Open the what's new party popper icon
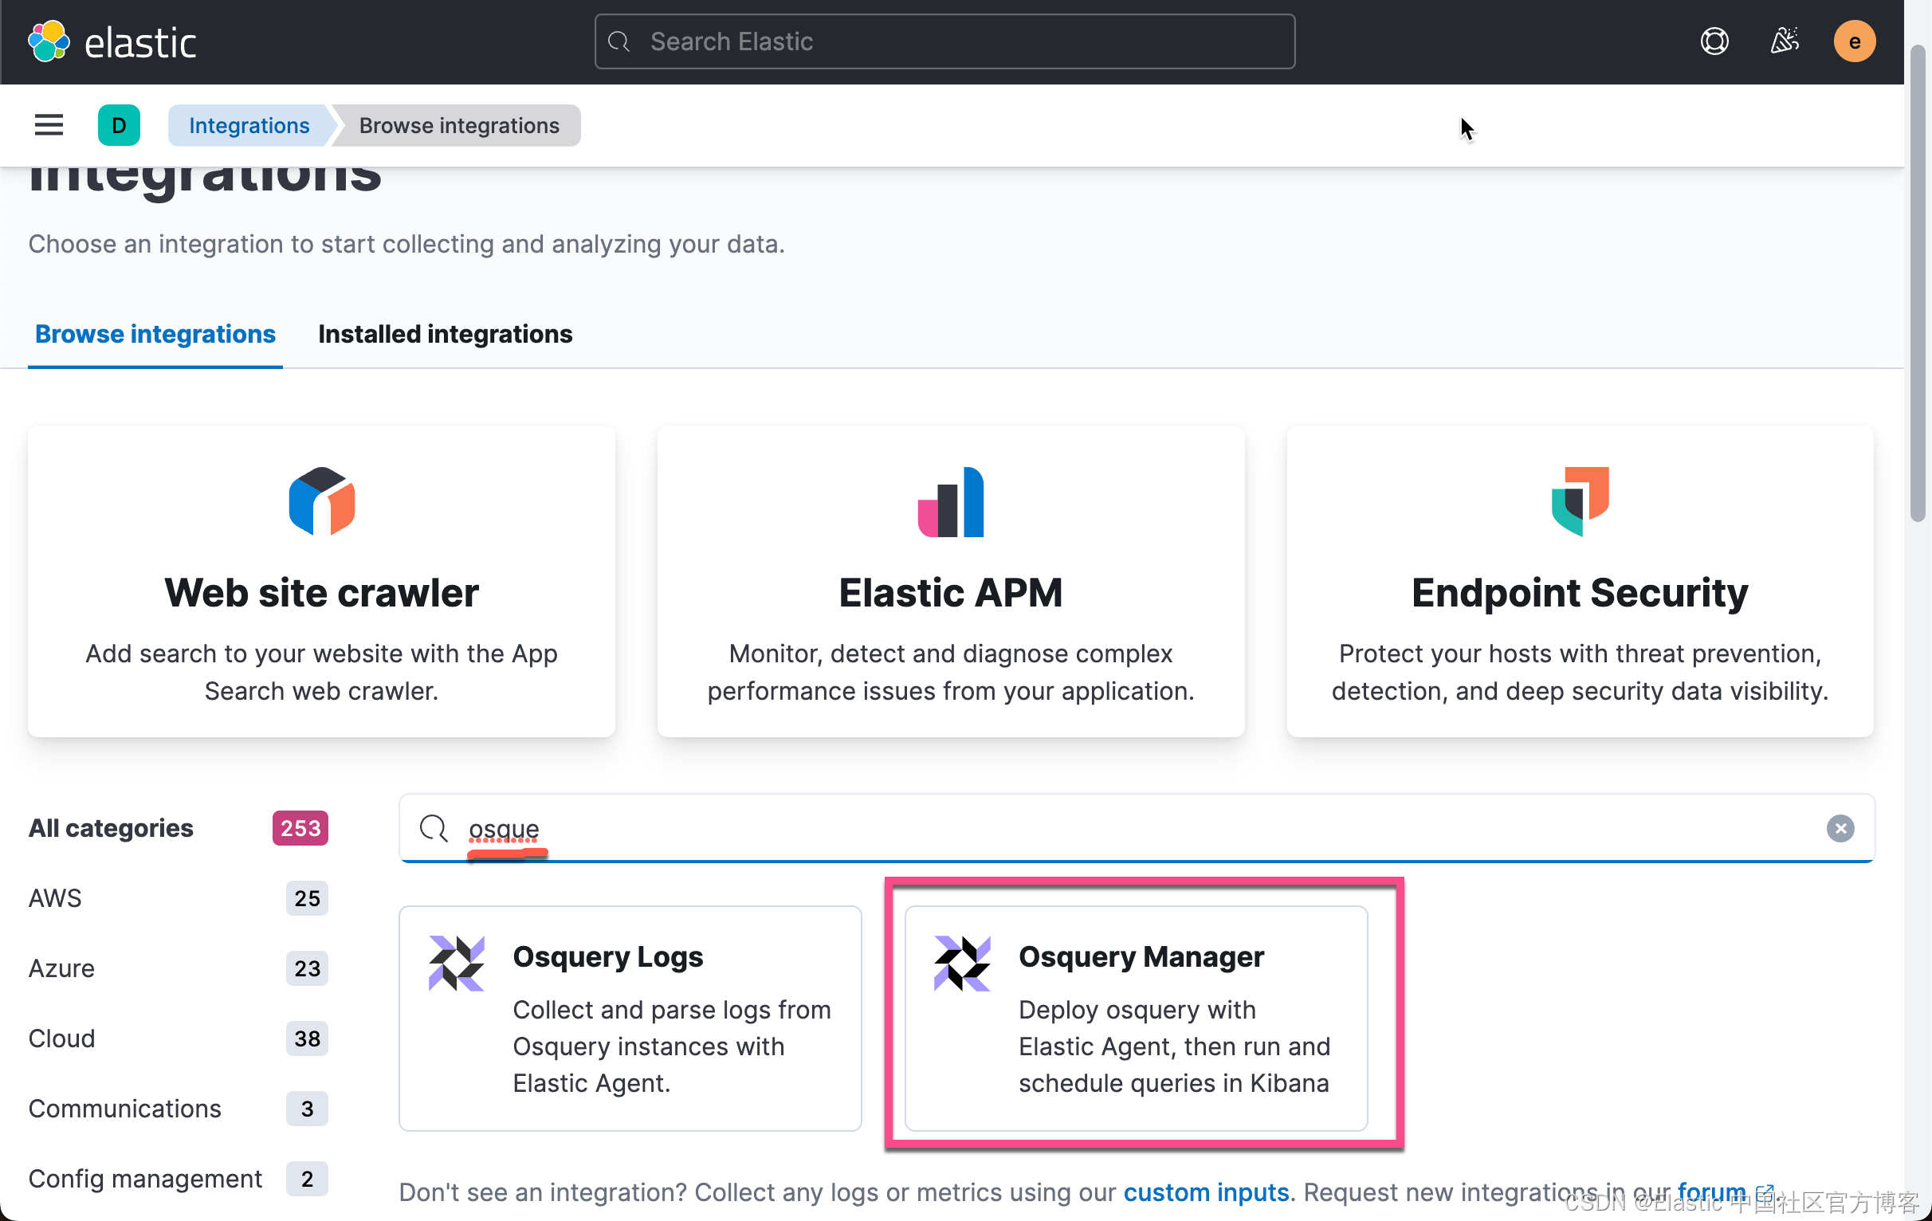The image size is (1932, 1221). pyautogui.click(x=1785, y=41)
